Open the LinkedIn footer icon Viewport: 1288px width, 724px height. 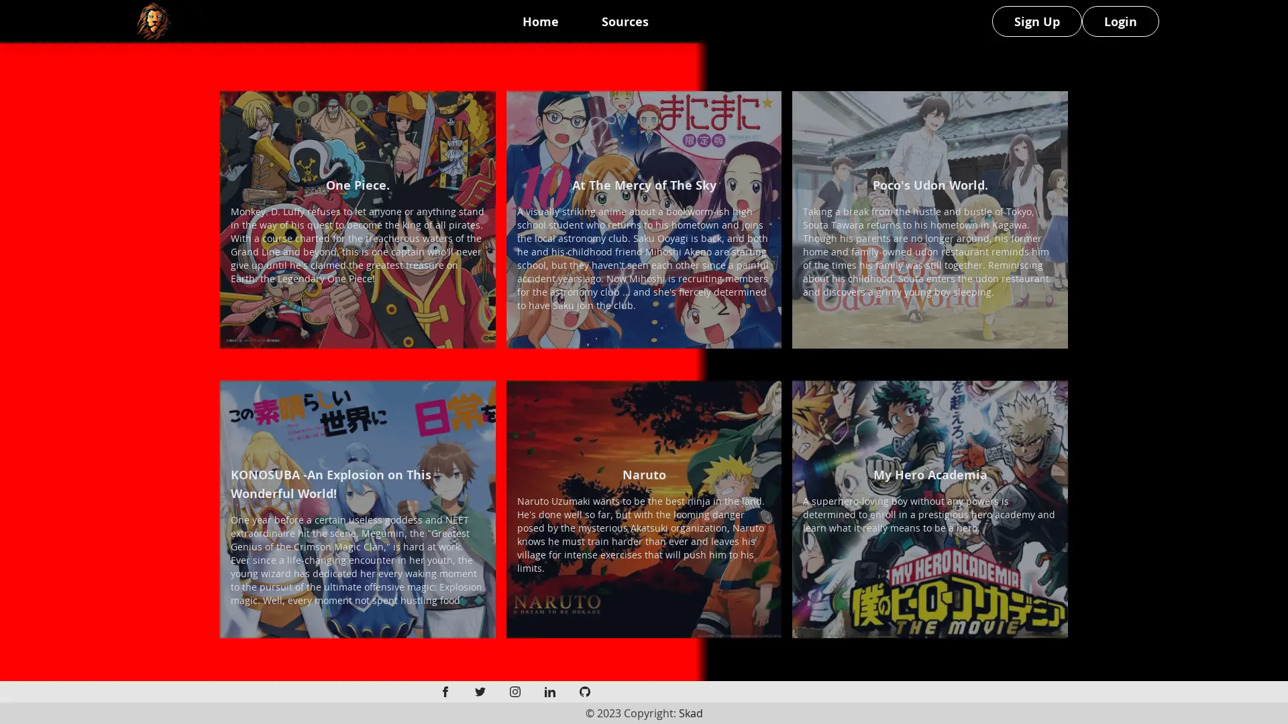pos(550,691)
